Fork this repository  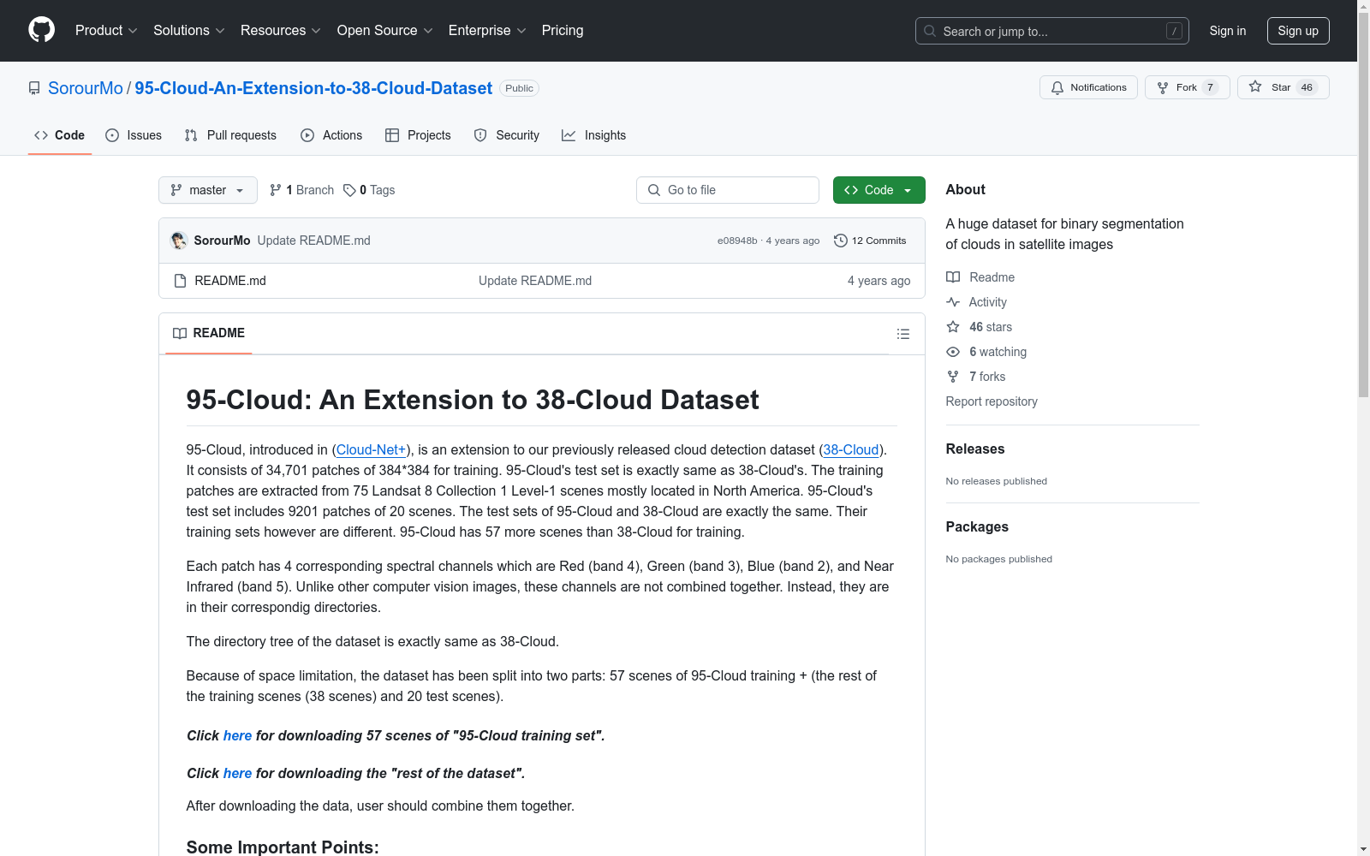click(1188, 87)
